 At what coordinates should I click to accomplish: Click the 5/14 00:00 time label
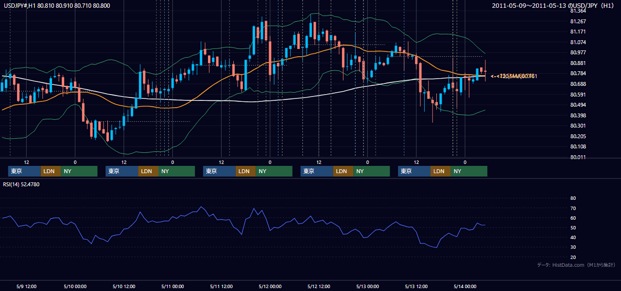(465, 286)
